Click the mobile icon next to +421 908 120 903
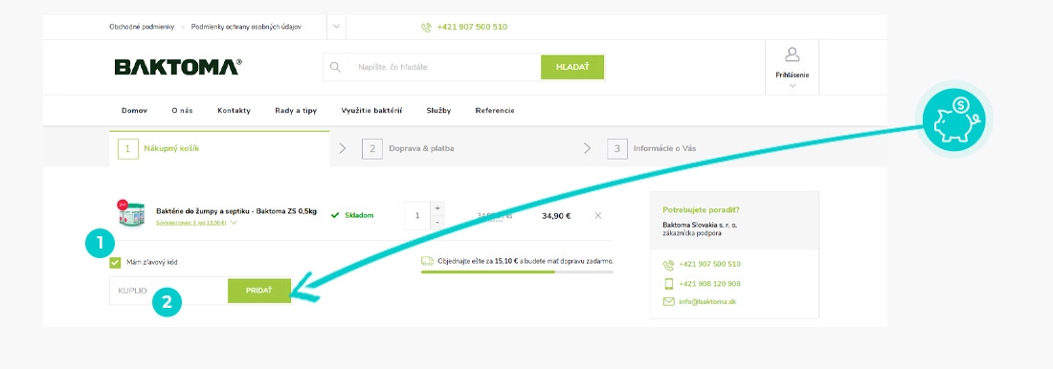The height and width of the screenshot is (369, 1053). pyautogui.click(x=668, y=284)
